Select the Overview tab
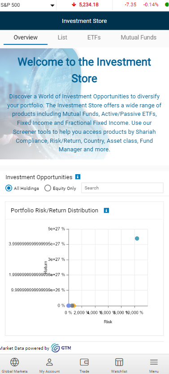The height and width of the screenshot is (374, 169). click(x=26, y=37)
